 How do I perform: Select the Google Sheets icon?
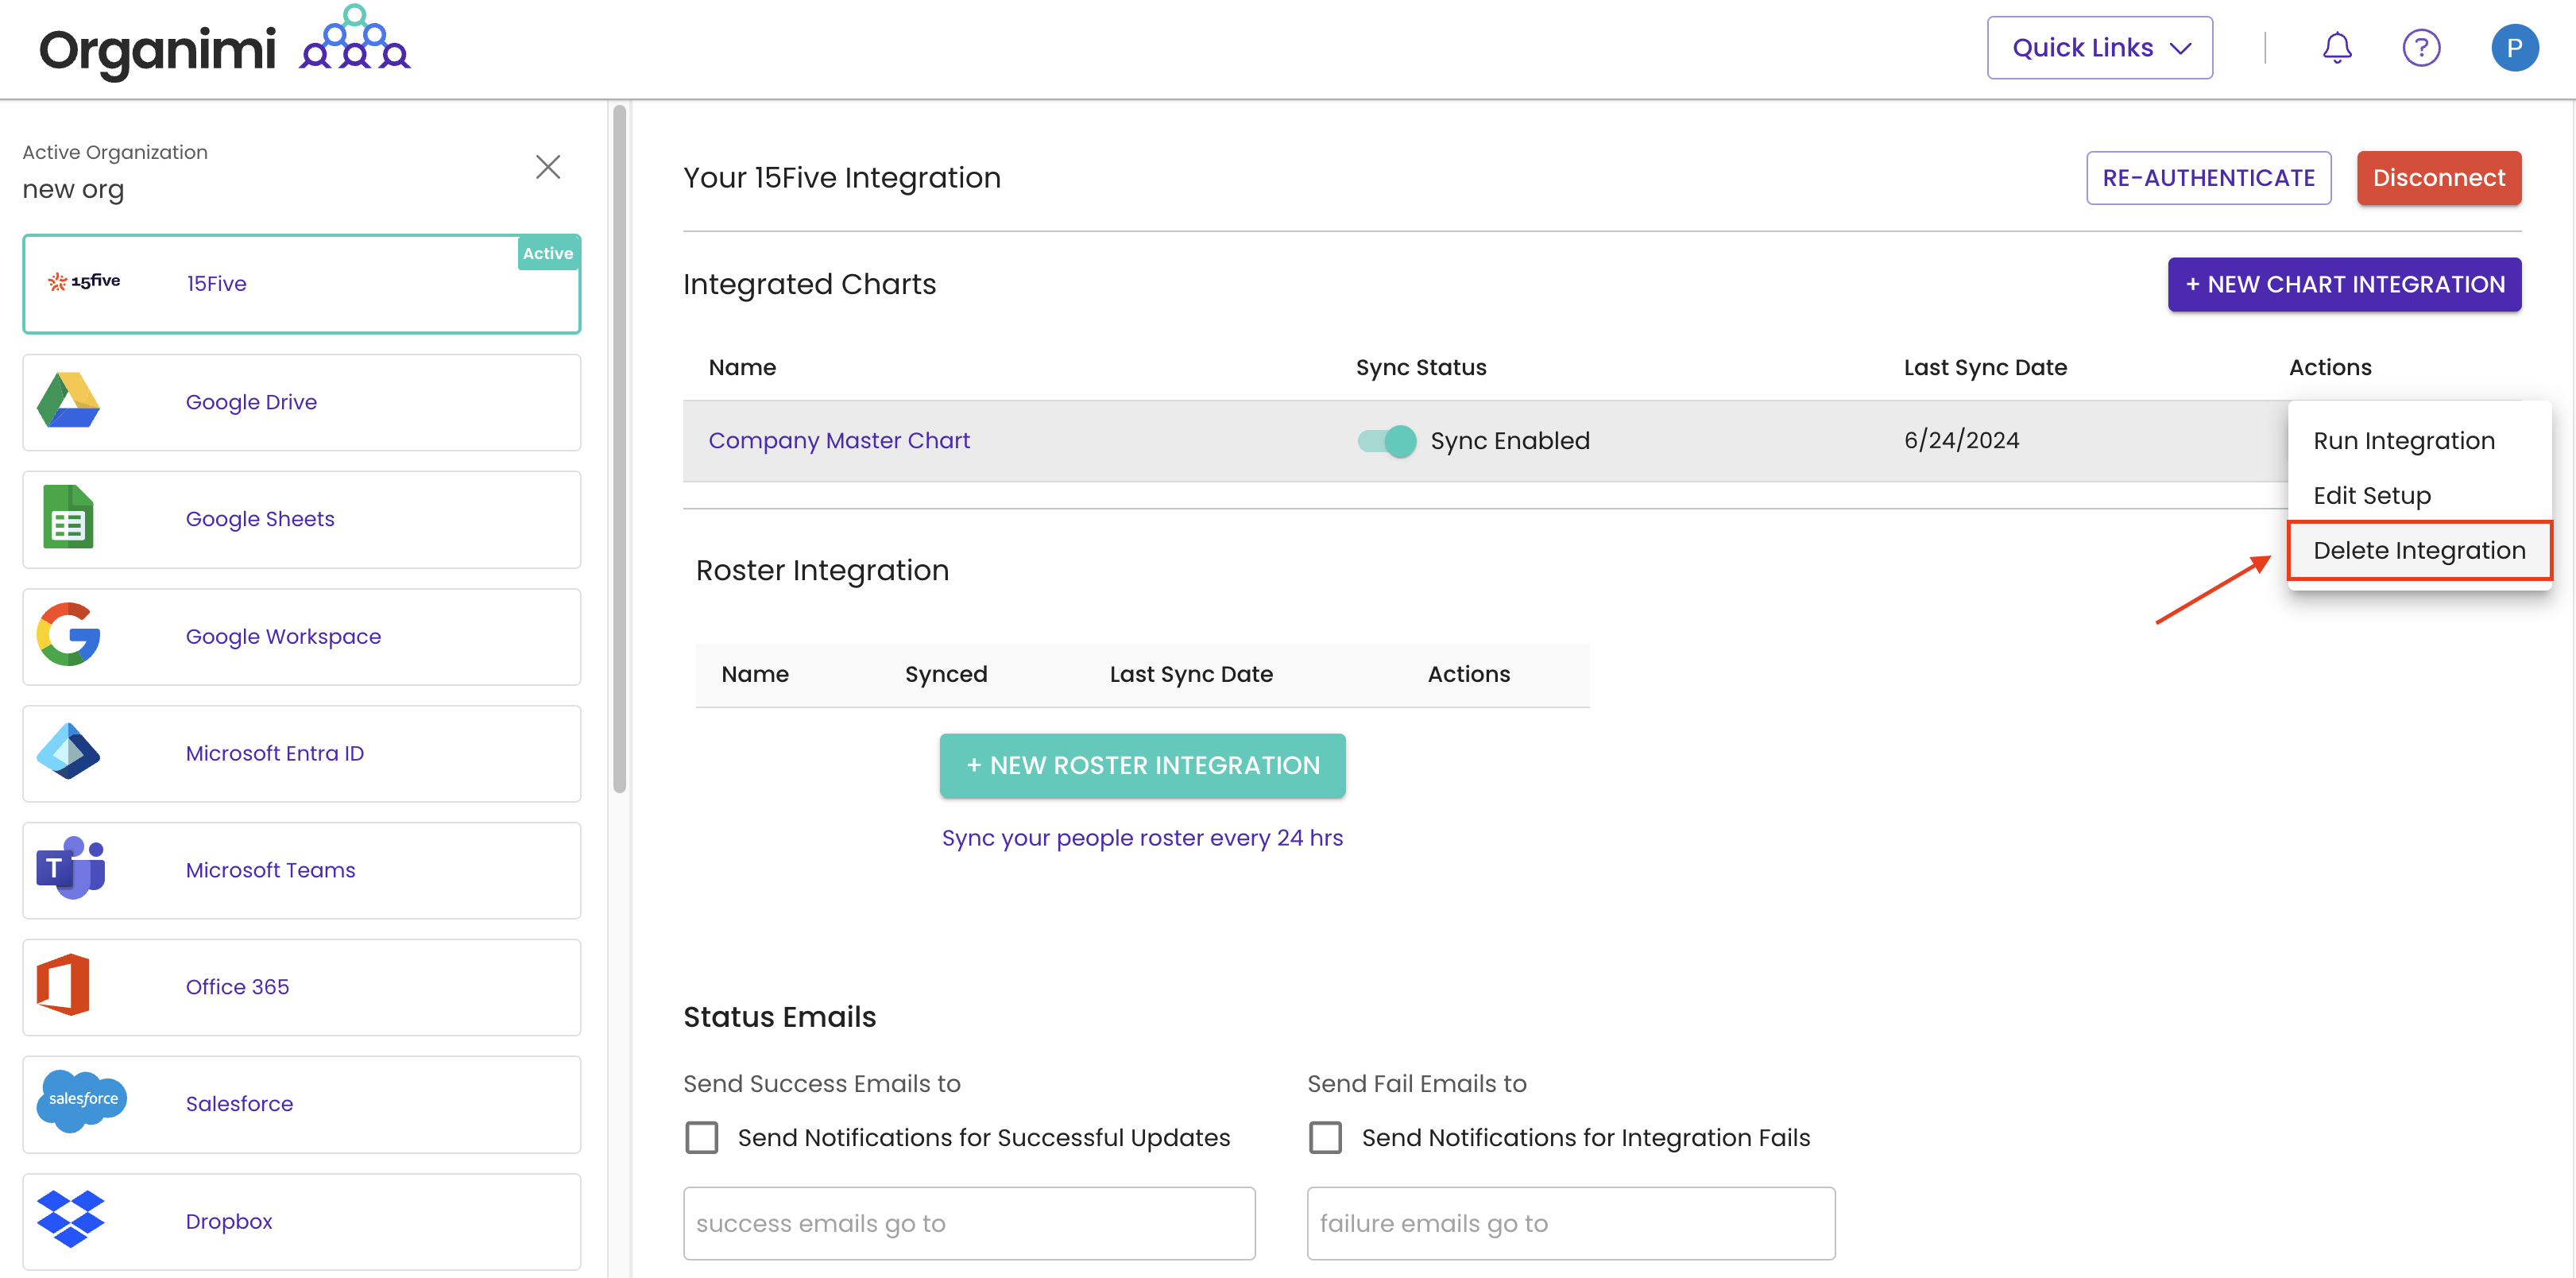tap(68, 517)
